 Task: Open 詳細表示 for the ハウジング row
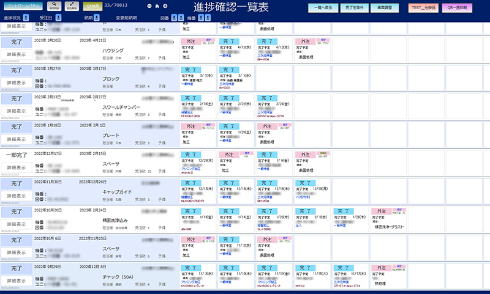point(17,54)
